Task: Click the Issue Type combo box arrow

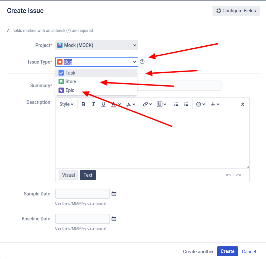Action: coord(135,62)
